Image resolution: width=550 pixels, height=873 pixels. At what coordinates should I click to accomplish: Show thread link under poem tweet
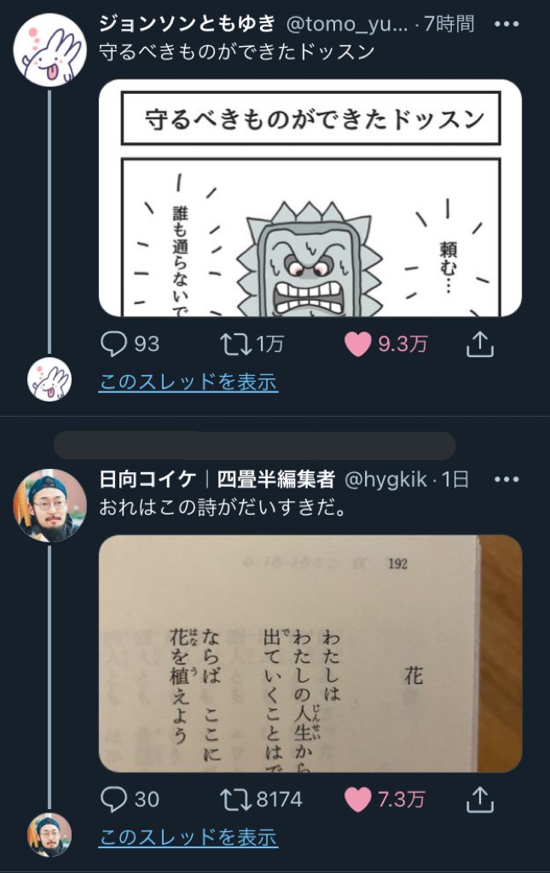coord(188,837)
